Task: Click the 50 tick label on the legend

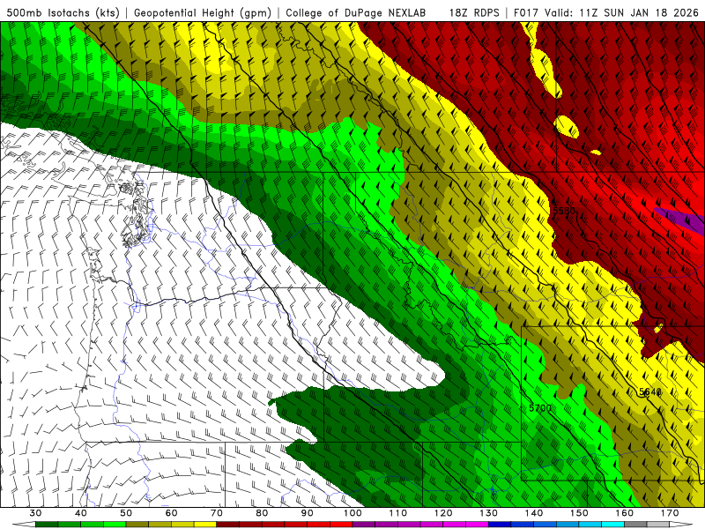Action: click(x=126, y=513)
